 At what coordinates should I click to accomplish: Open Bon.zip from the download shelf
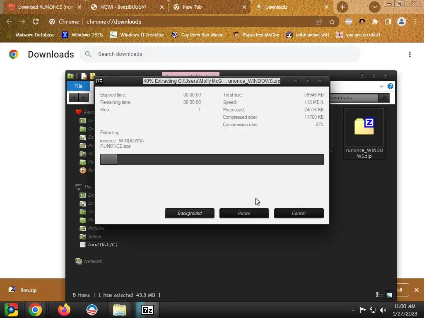28,290
